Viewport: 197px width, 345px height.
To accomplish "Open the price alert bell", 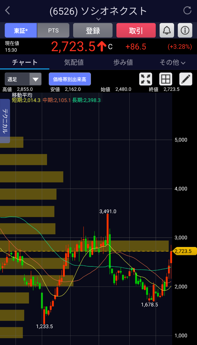I will coord(167,30).
